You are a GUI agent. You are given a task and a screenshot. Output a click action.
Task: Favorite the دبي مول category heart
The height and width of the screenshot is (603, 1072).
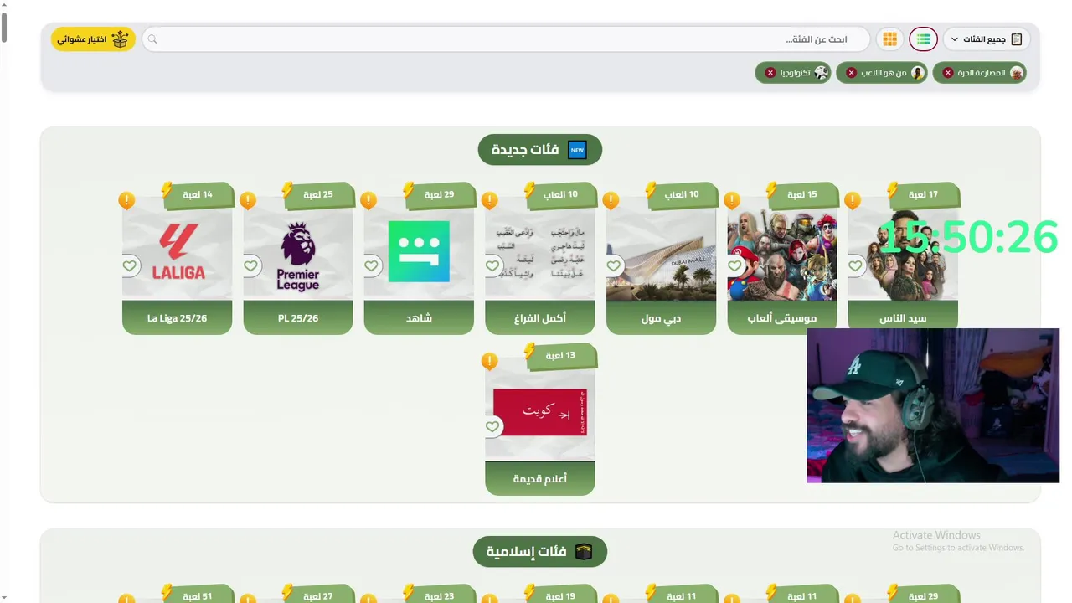(x=614, y=265)
